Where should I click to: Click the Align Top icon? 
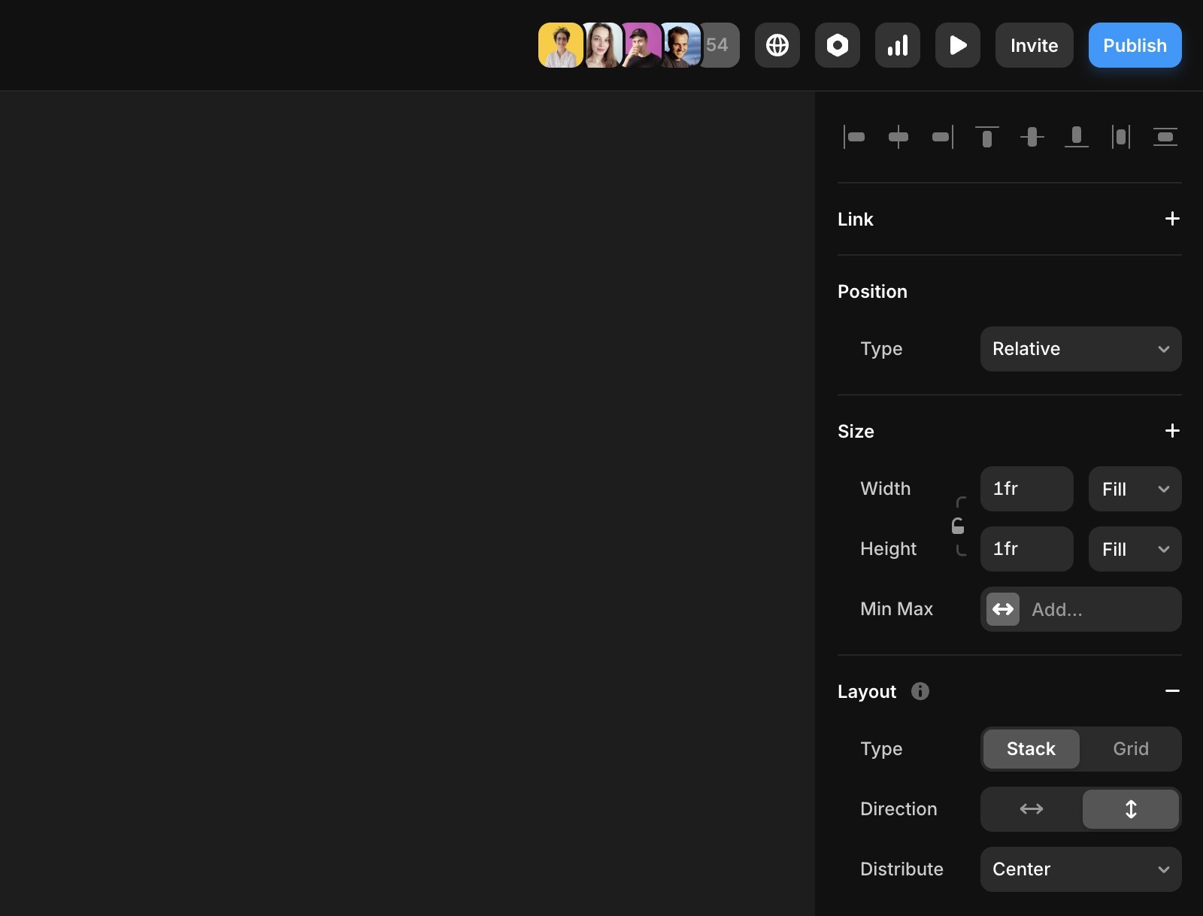pos(987,138)
